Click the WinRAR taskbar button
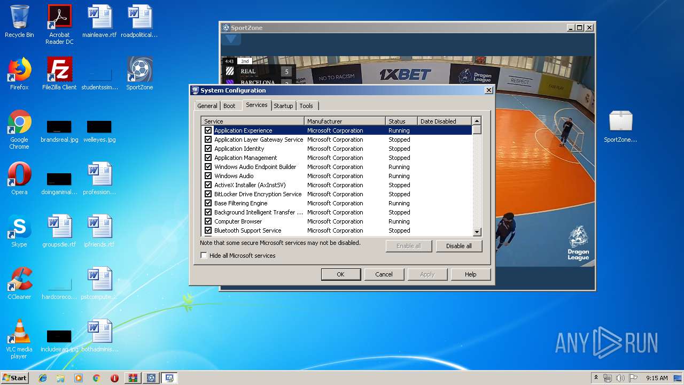The image size is (684, 385). click(133, 378)
